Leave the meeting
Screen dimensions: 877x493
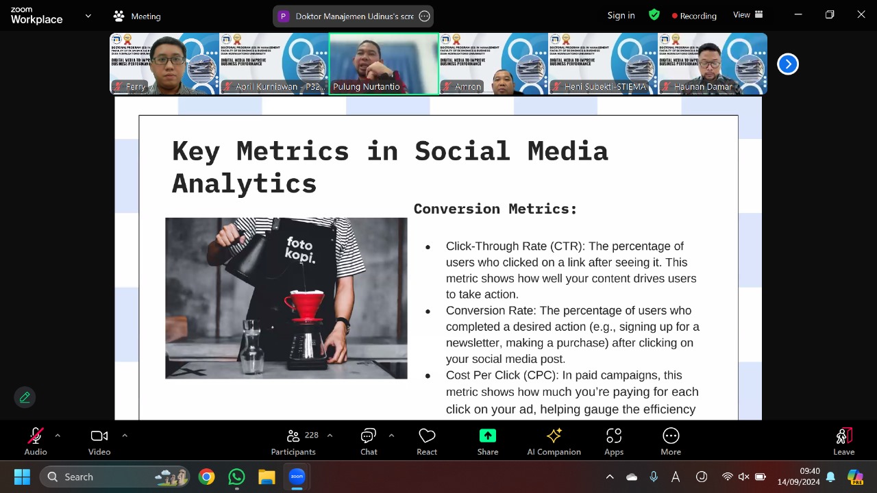843,442
